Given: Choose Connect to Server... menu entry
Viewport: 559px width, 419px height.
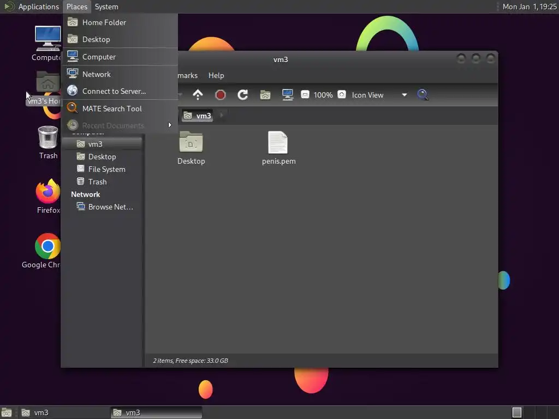Looking at the screenshot, I should pyautogui.click(x=120, y=91).
